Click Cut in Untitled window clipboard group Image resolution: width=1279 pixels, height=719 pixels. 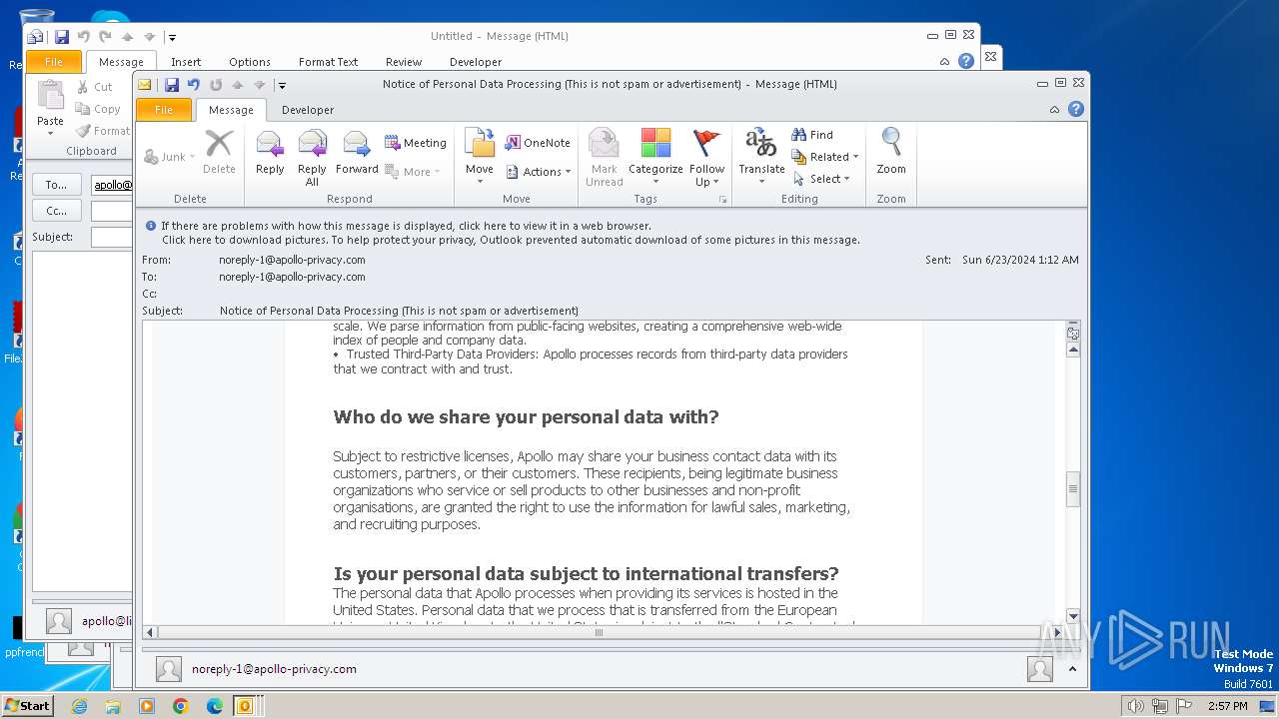click(x=96, y=87)
